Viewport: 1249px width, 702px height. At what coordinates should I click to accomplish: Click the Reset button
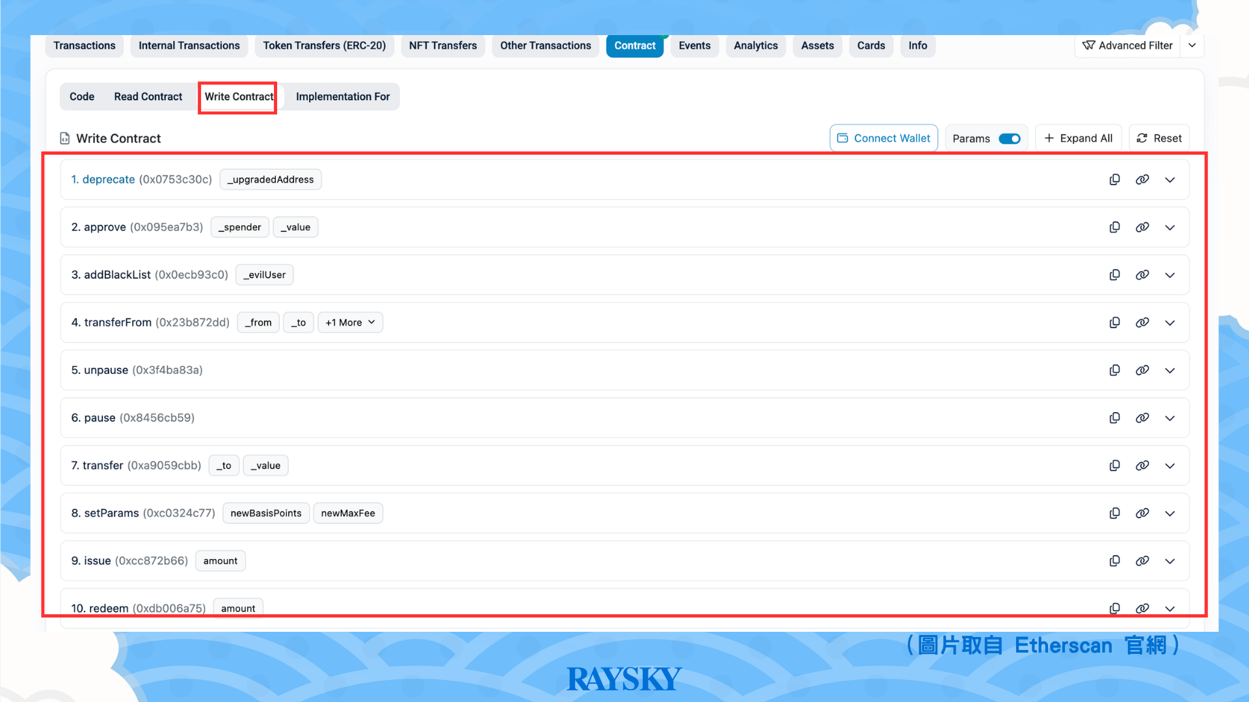click(x=1159, y=138)
